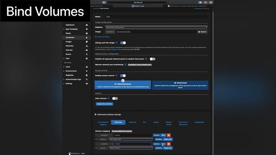Click publish a new network port button
This screenshot has width=276, height=155.
coord(140,65)
